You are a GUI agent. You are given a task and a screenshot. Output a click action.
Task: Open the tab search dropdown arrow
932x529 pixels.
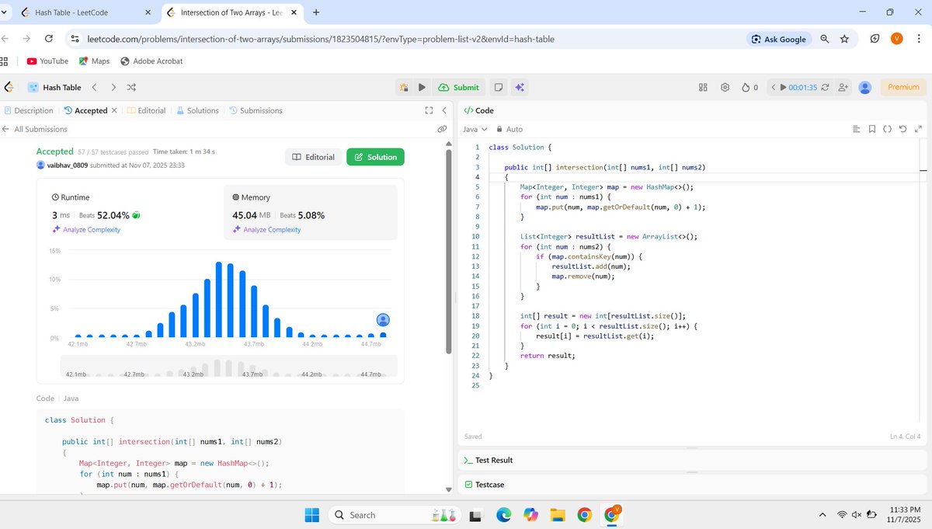pos(5,12)
